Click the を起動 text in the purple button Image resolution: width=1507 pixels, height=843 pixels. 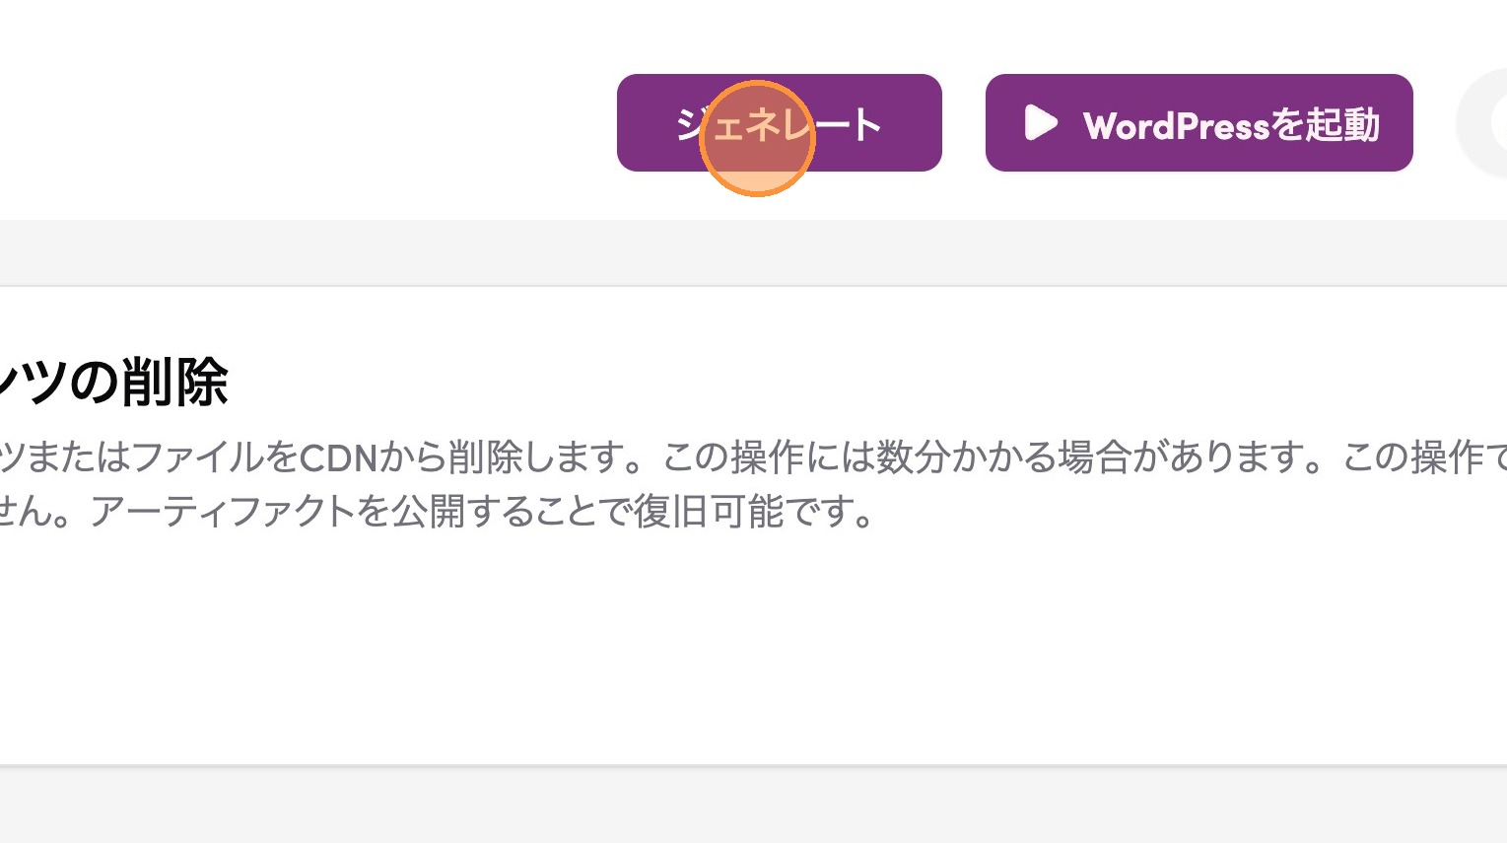click(x=1325, y=125)
